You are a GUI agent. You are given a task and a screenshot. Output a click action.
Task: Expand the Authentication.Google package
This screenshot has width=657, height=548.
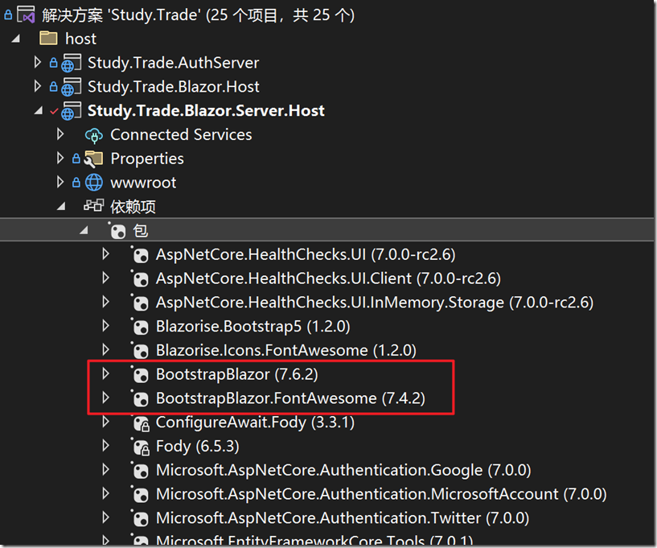pos(106,470)
